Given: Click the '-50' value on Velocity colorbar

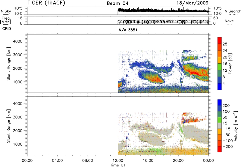Looking at the screenshot, I should (227, 135).
